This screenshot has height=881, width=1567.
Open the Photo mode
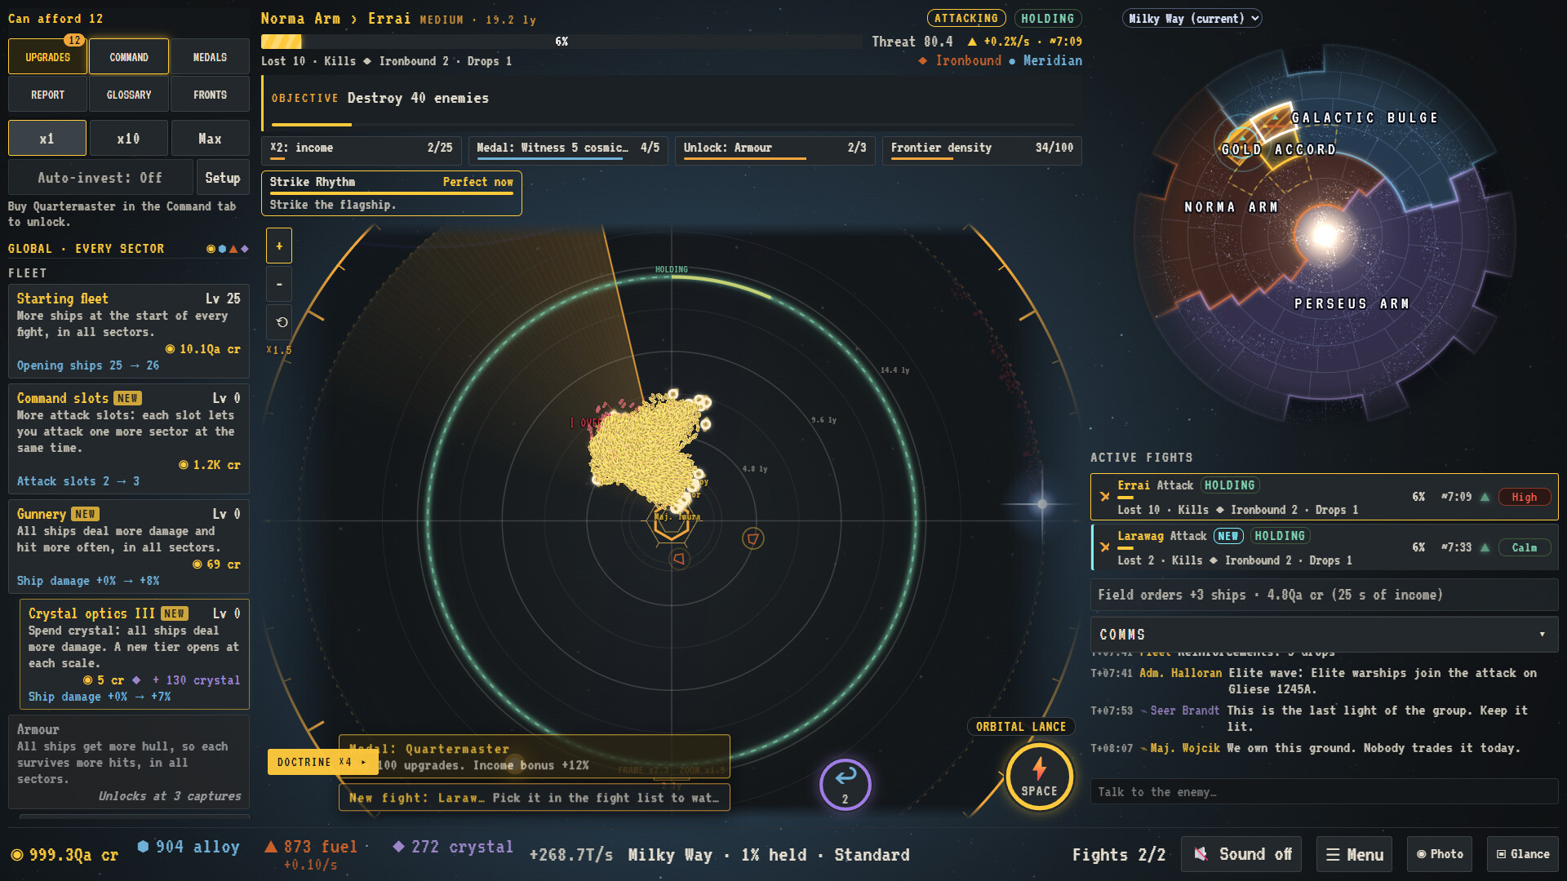[x=1440, y=854]
